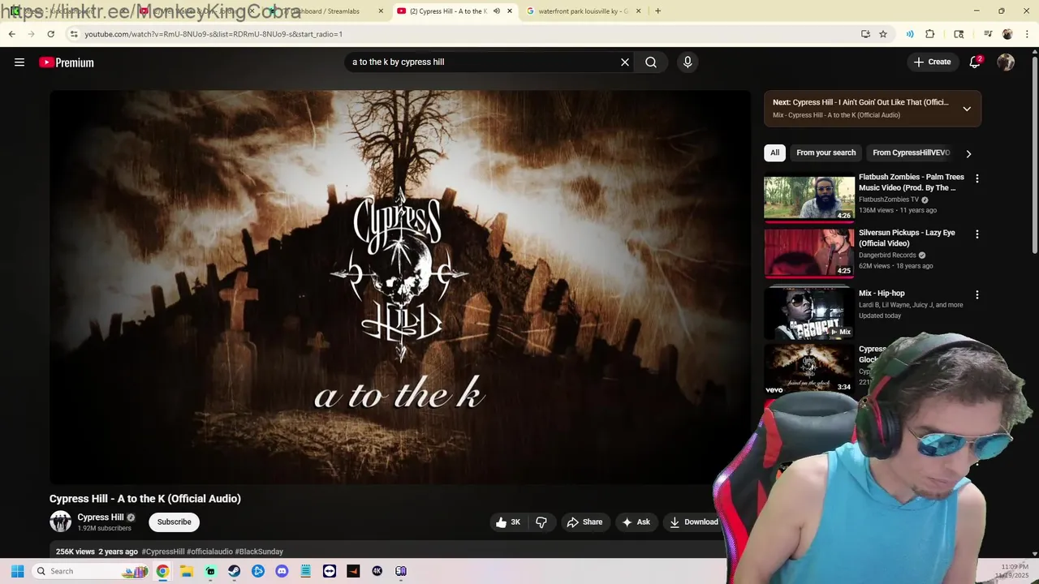Go to the YouTube Premium home logo
The width and height of the screenshot is (1039, 584).
point(67,62)
